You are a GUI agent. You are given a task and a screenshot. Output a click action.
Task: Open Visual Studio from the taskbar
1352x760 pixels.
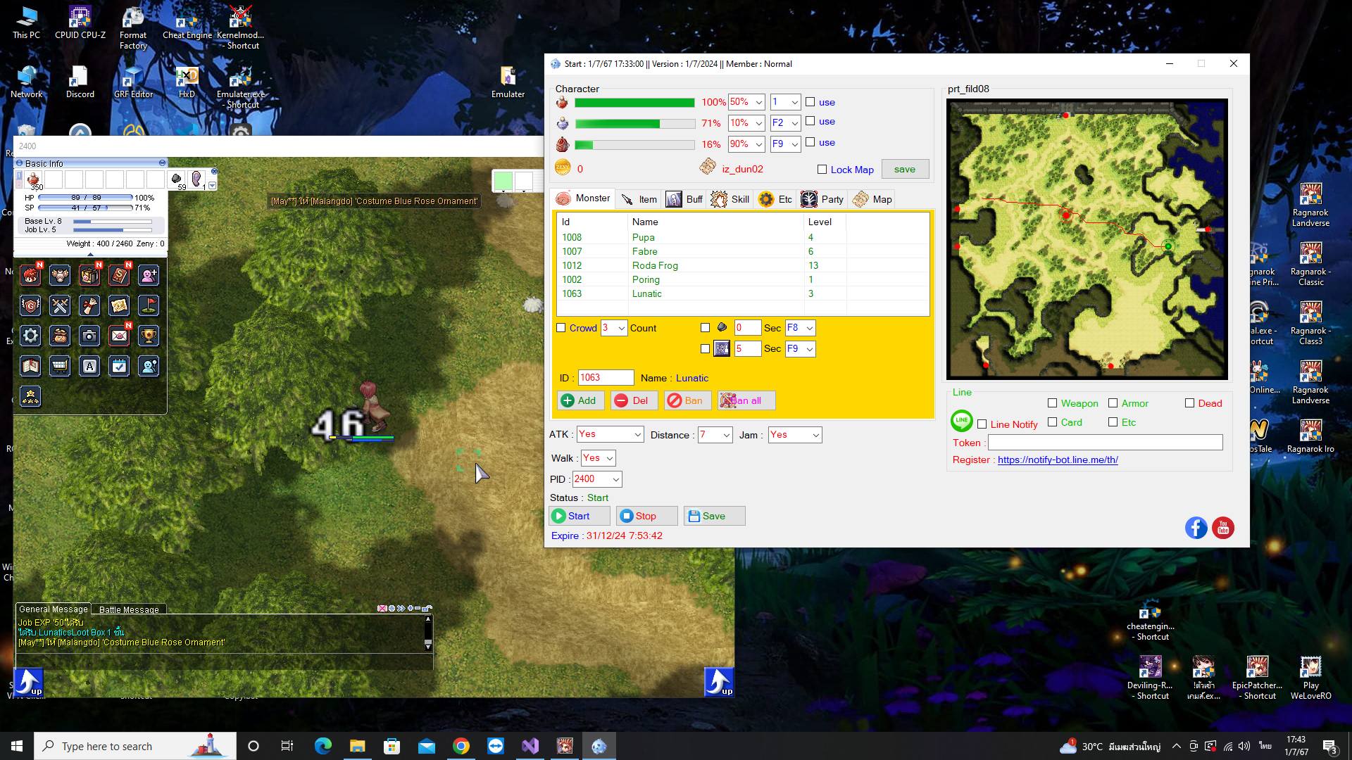coord(530,746)
